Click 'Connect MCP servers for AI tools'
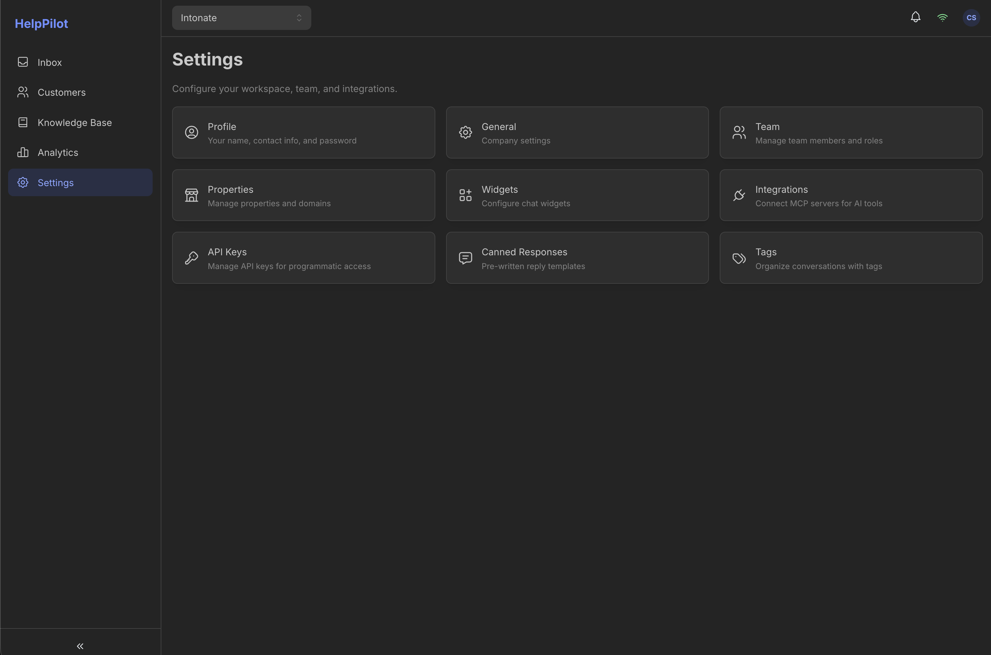Screen dimensions: 991x655 [819, 204]
